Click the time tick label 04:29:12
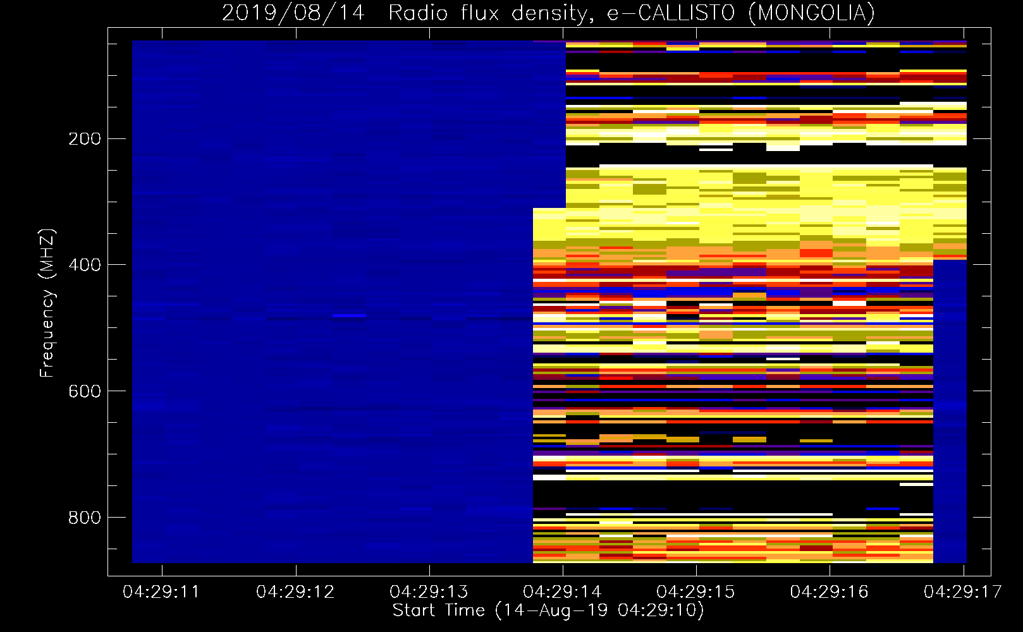This screenshot has width=1023, height=632. coord(295,592)
